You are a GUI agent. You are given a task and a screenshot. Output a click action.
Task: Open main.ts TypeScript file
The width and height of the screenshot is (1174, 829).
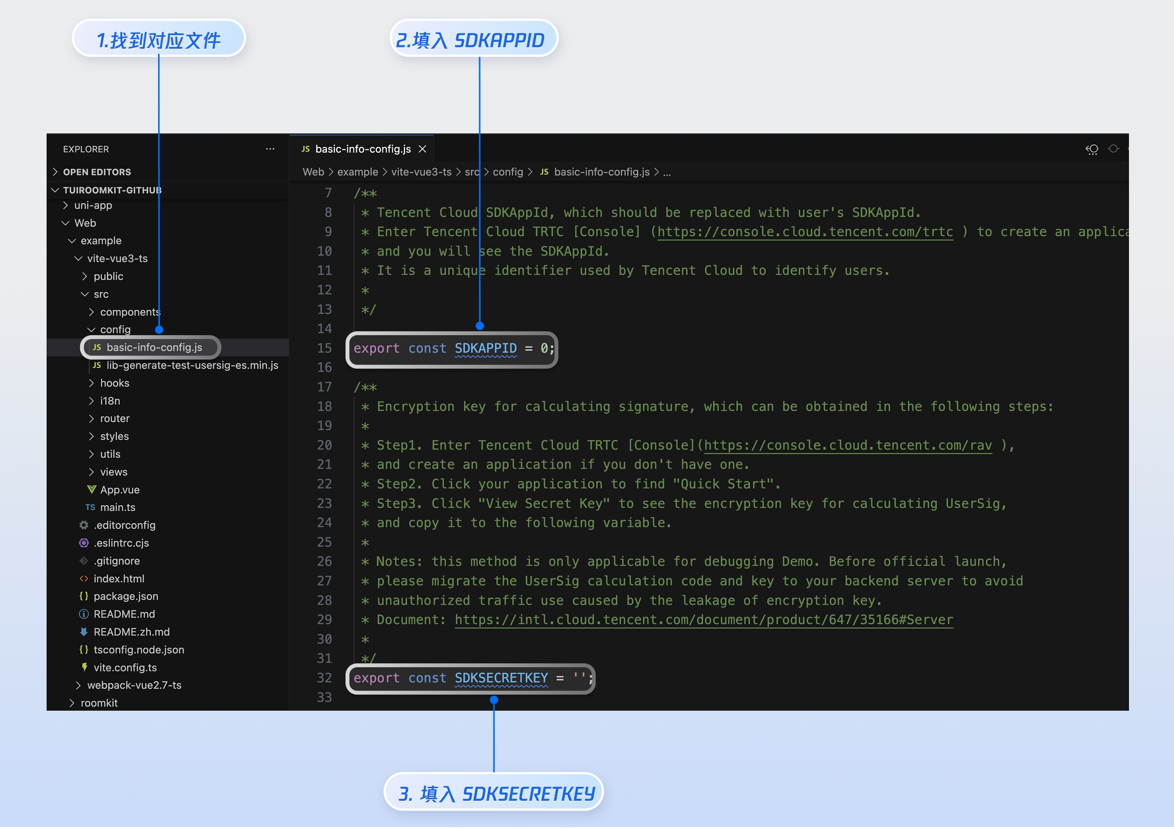click(117, 507)
